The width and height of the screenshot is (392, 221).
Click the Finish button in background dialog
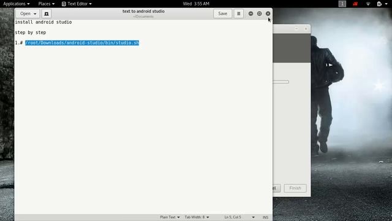click(x=295, y=188)
